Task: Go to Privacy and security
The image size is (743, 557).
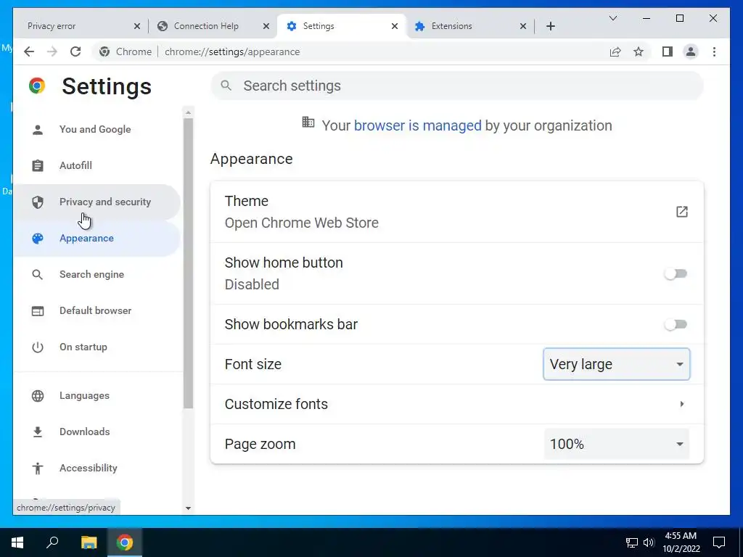Action: click(x=97, y=202)
